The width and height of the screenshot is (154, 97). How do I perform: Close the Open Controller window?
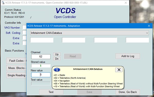point(126,3)
